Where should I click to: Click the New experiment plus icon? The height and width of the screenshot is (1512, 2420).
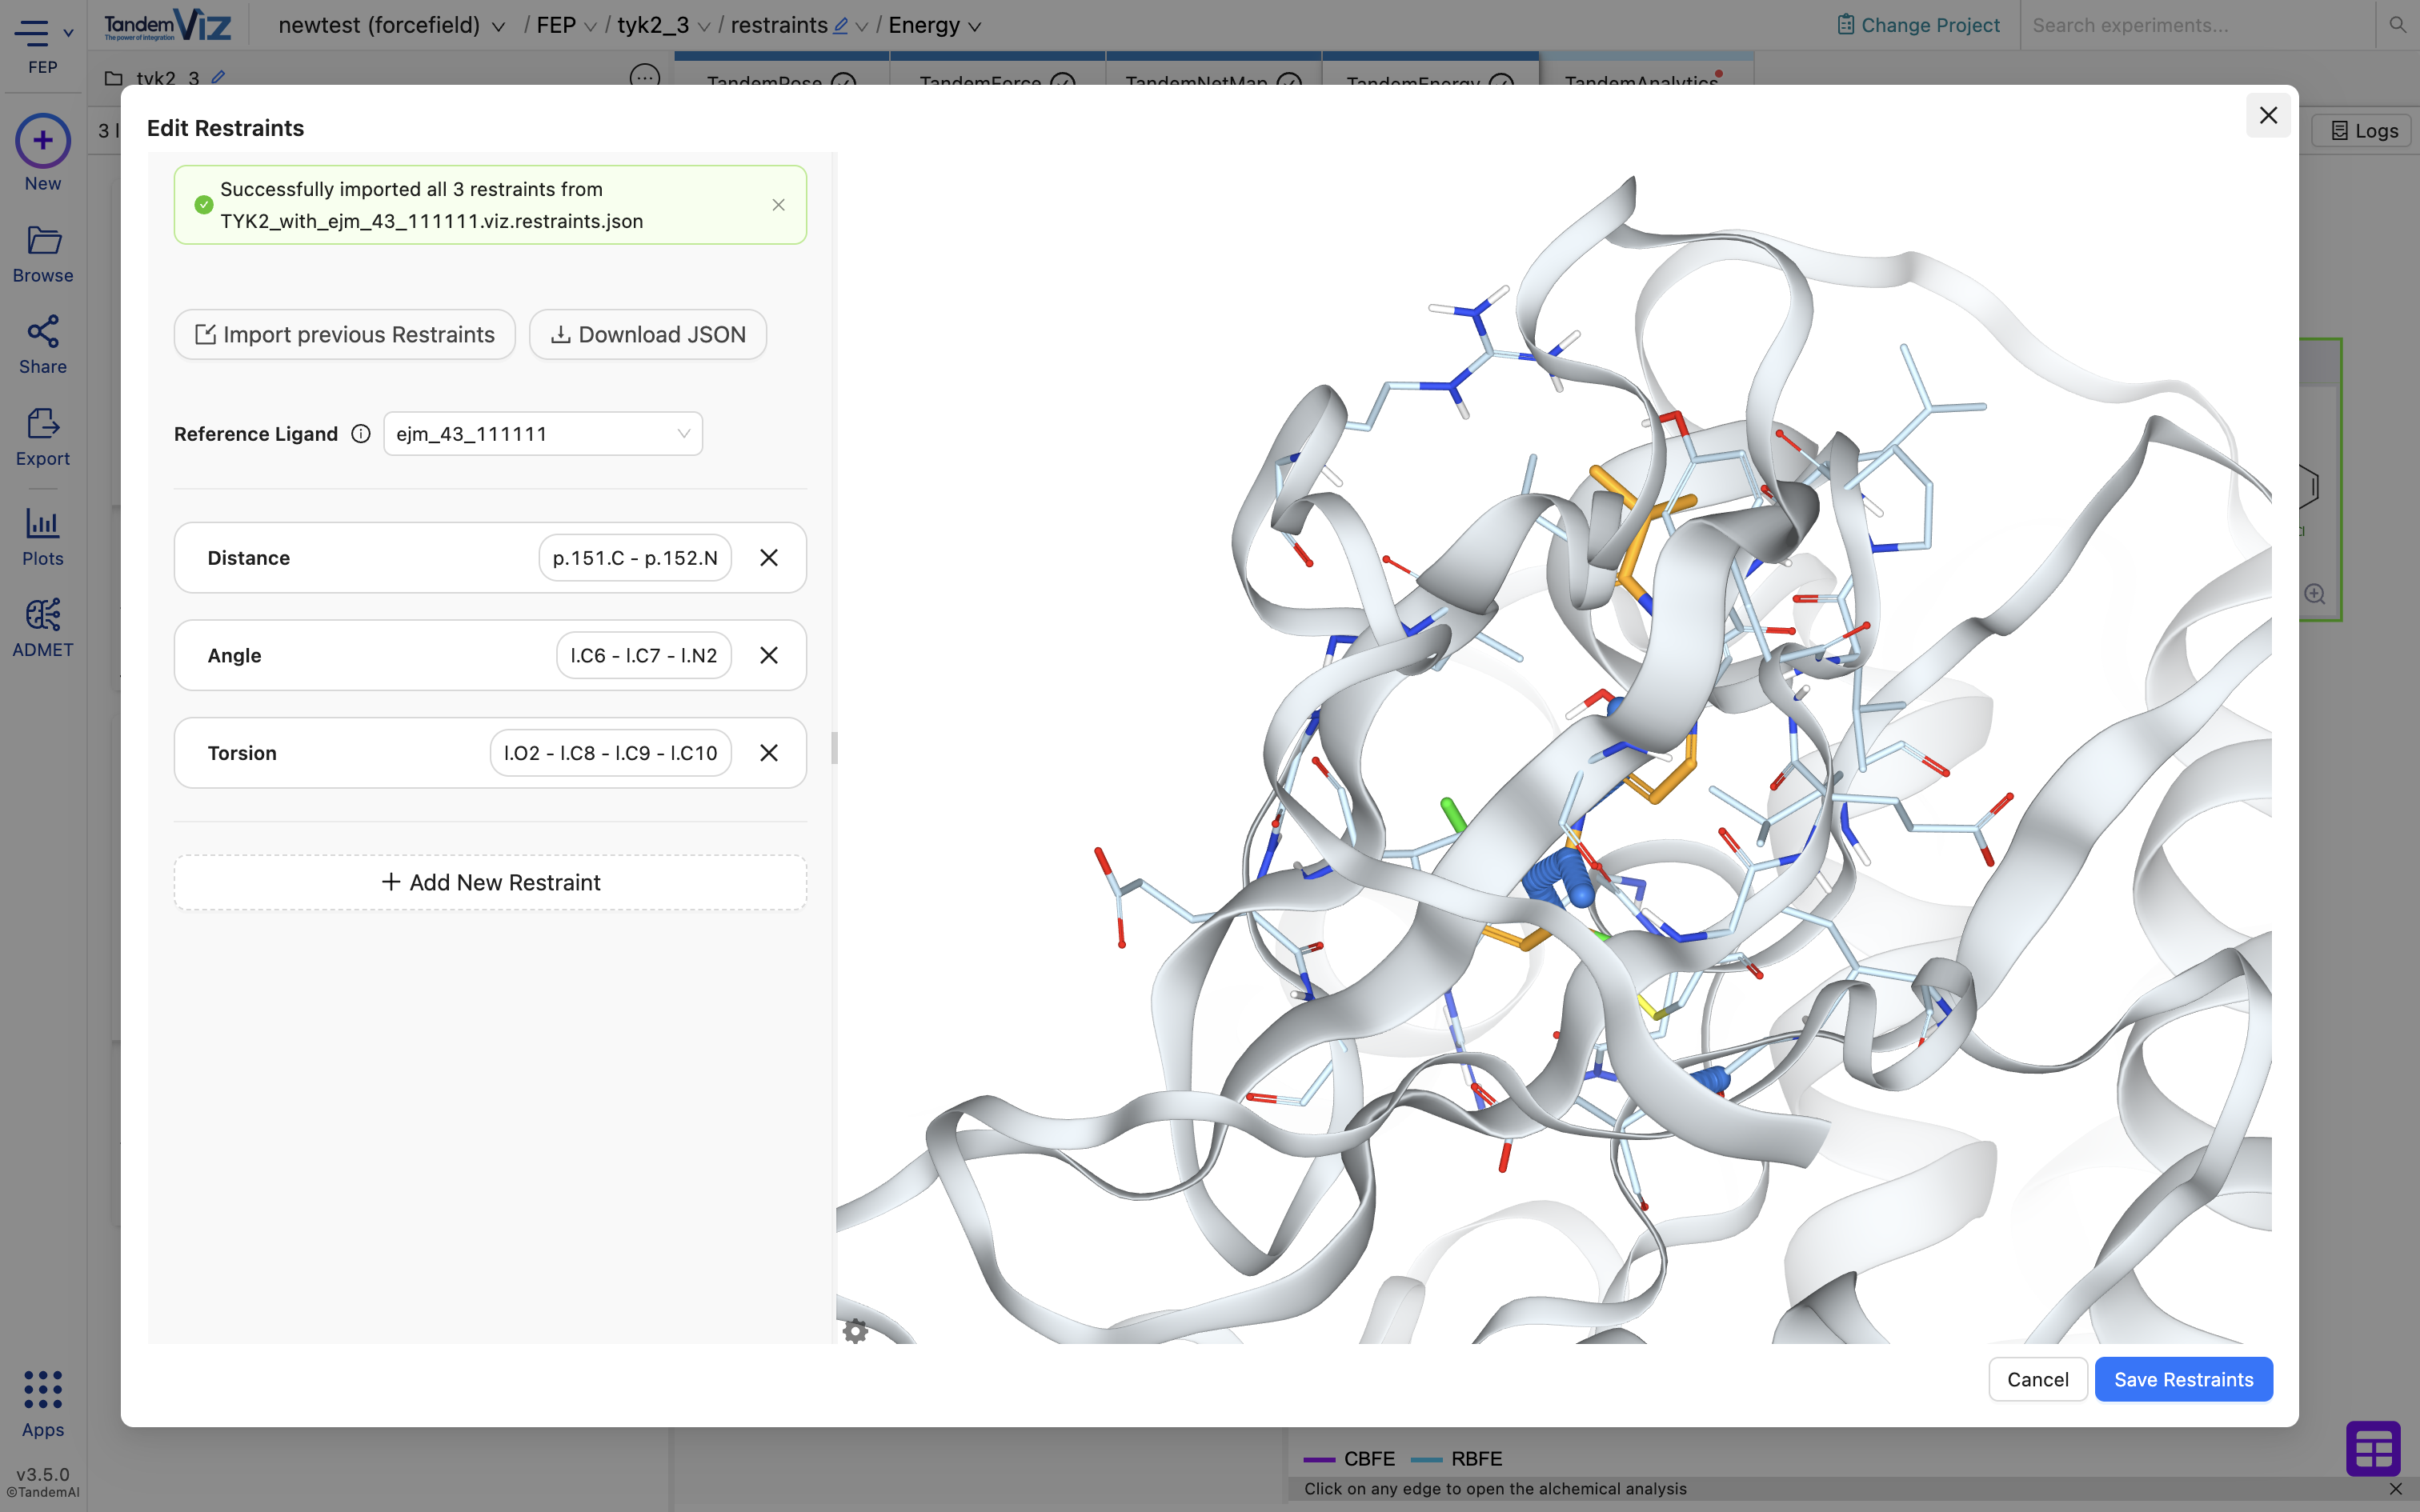coord(42,140)
